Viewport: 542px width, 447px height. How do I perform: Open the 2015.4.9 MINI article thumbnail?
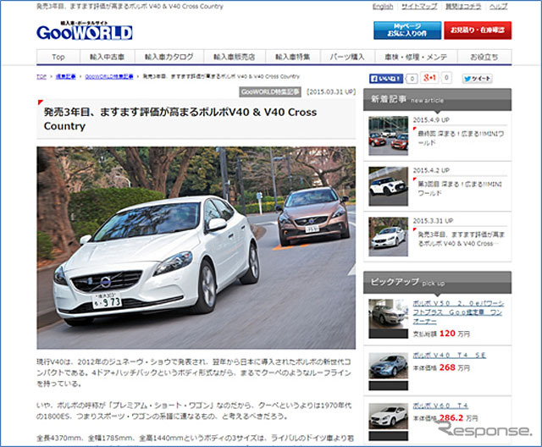point(388,135)
